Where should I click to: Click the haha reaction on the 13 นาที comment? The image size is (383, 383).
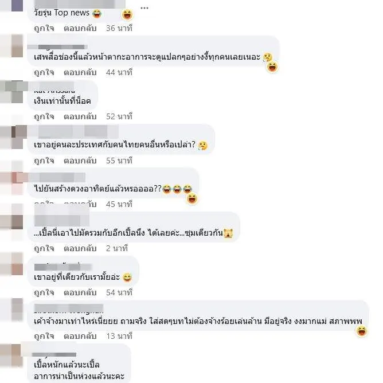362,331
